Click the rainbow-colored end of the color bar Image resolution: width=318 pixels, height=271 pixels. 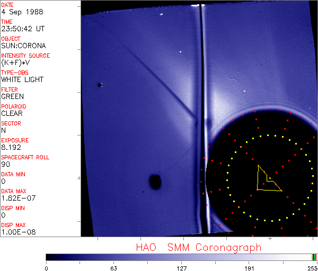(314, 257)
